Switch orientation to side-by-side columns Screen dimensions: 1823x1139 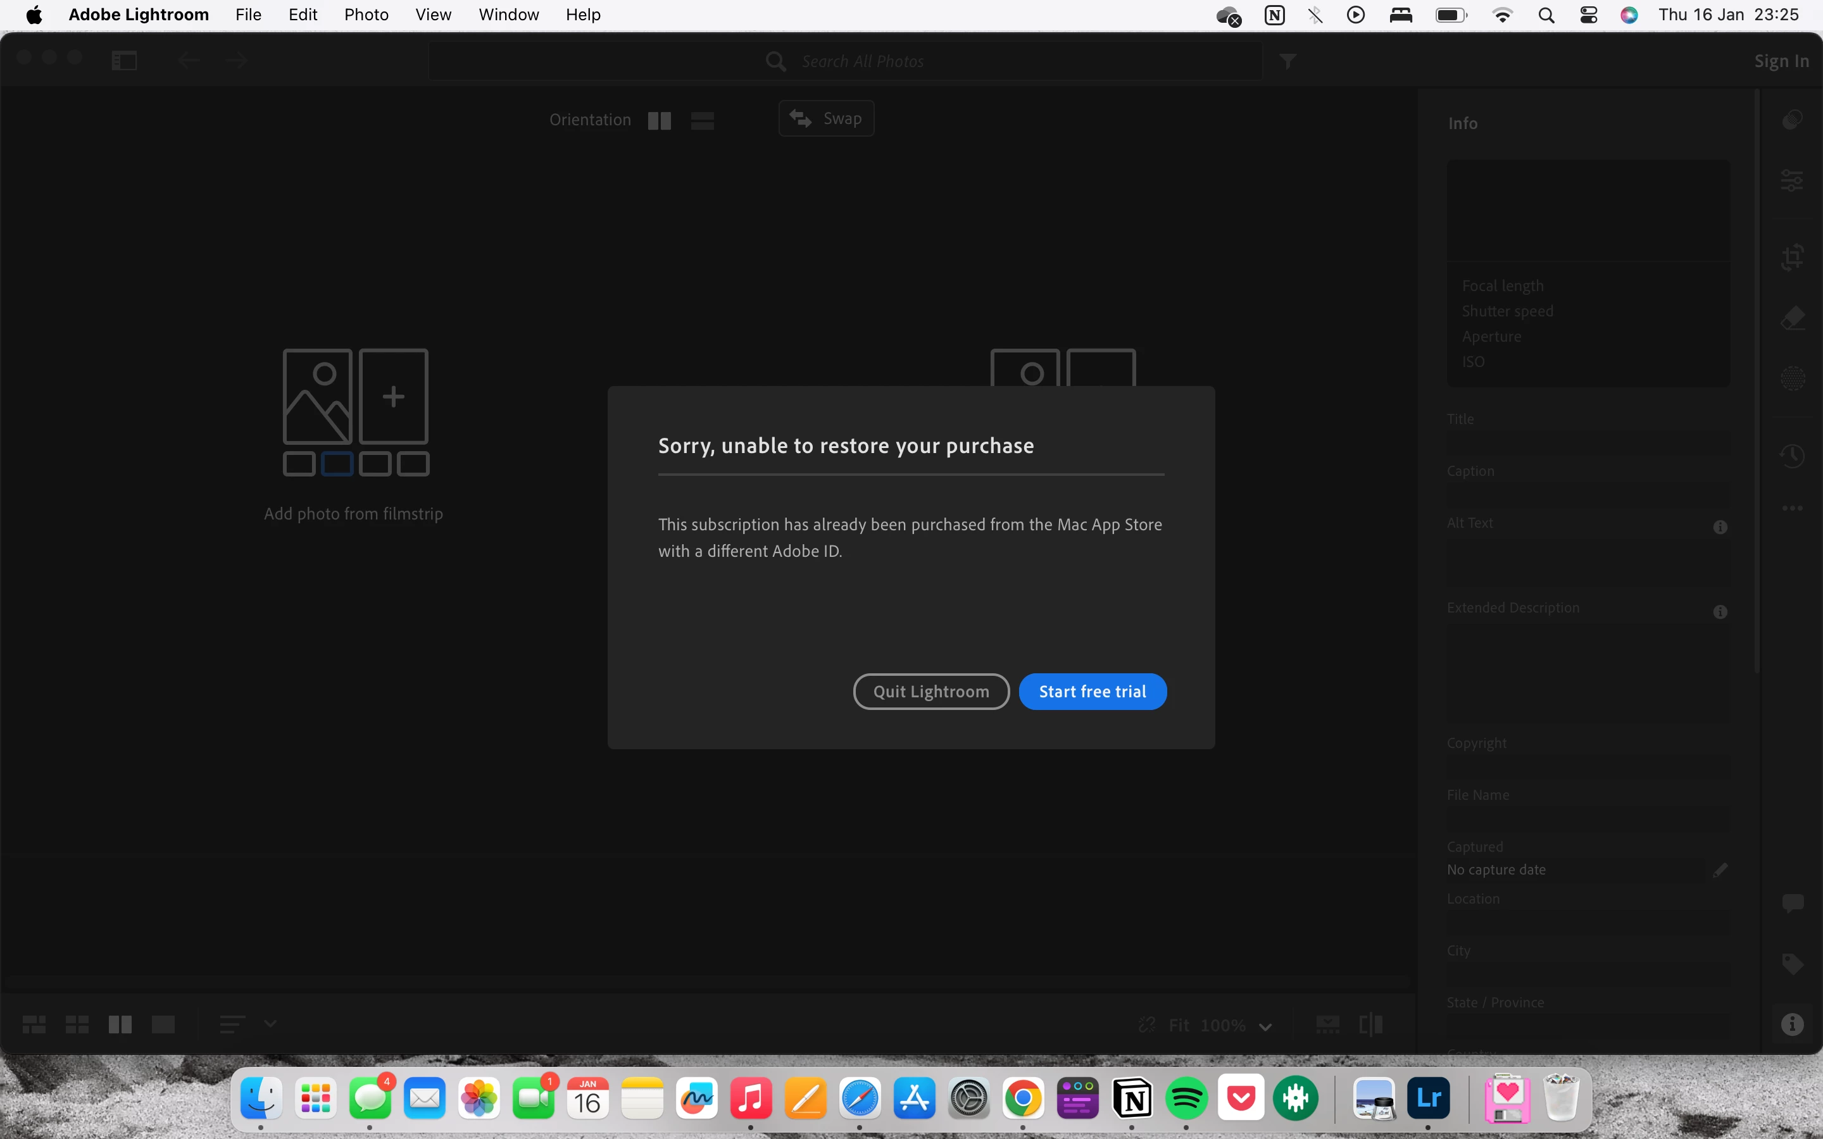click(659, 120)
